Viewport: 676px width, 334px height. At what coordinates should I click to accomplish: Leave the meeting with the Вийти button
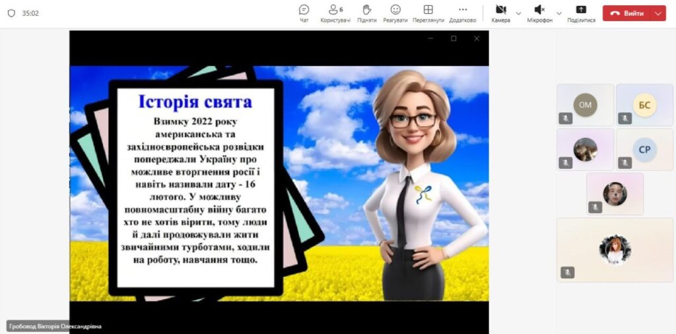[626, 13]
